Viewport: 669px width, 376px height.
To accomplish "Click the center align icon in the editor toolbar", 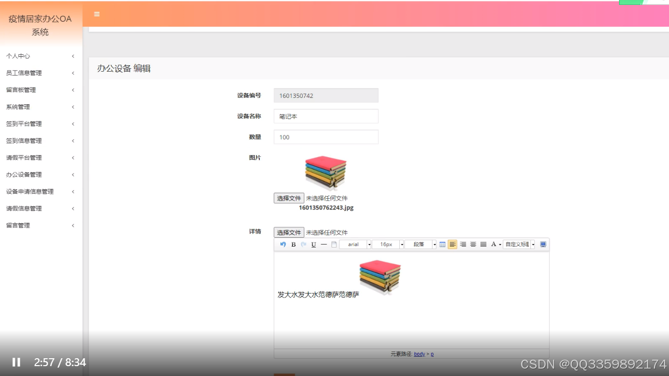I will coord(473,245).
